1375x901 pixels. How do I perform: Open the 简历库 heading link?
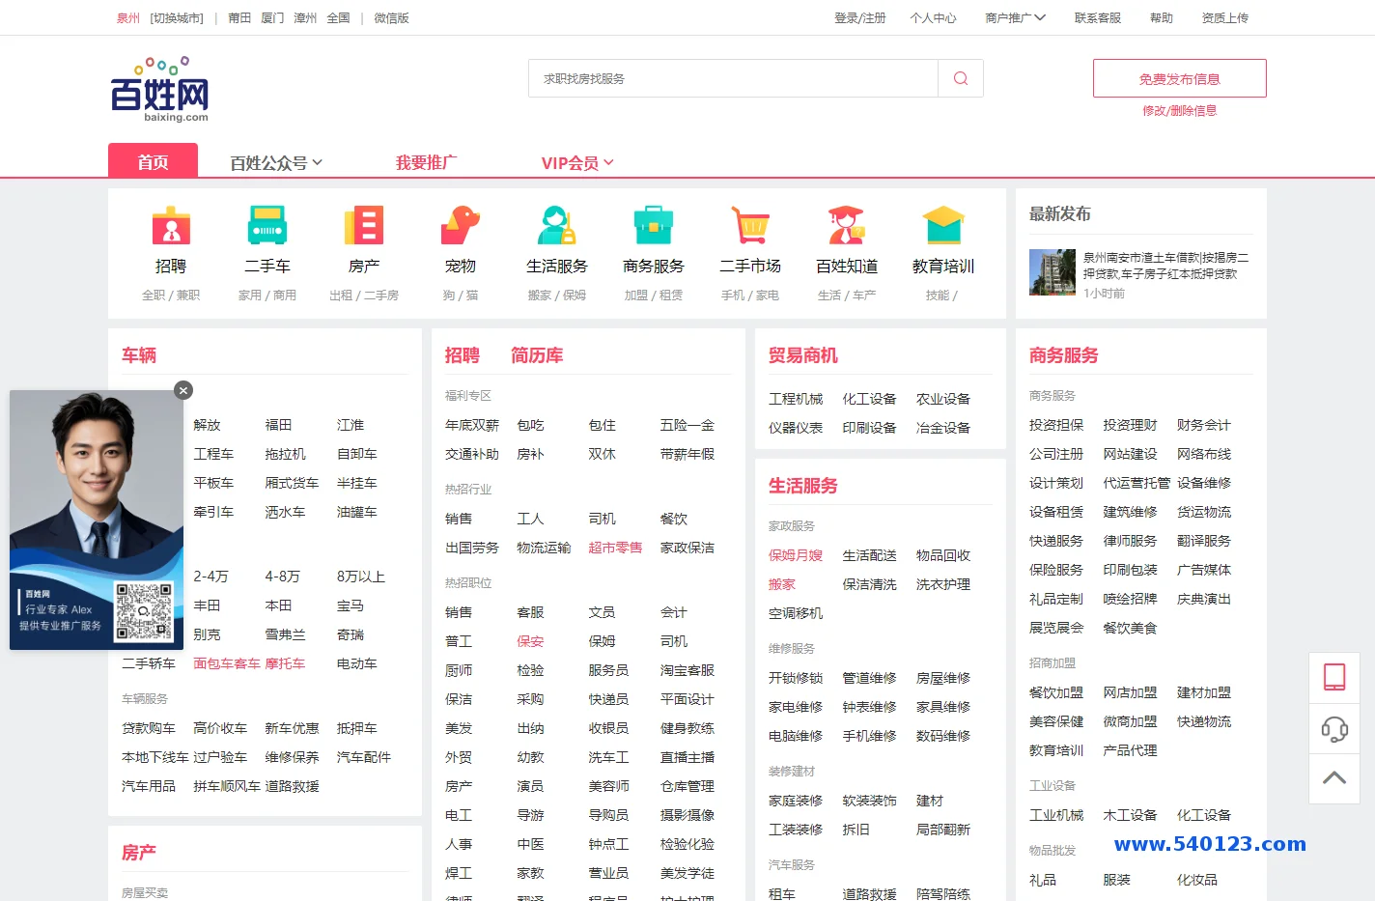(x=537, y=355)
